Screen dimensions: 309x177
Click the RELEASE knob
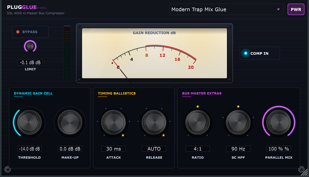tap(154, 122)
